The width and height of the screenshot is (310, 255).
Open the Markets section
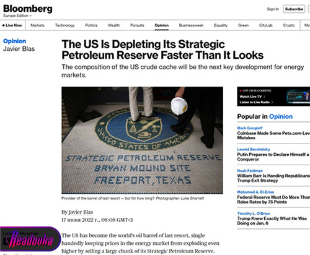pos(37,25)
